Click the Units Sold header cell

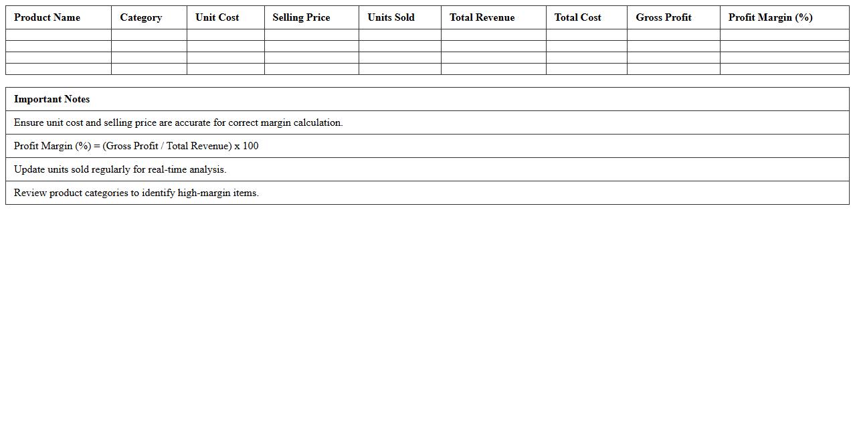click(391, 17)
